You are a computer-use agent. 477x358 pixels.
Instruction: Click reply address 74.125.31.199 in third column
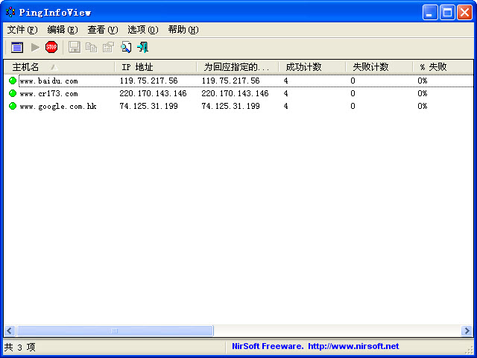click(230, 106)
